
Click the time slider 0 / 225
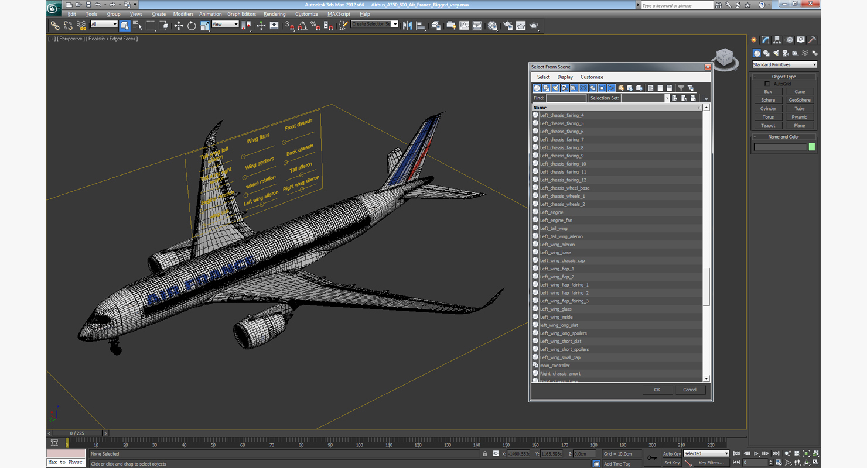[x=77, y=433]
